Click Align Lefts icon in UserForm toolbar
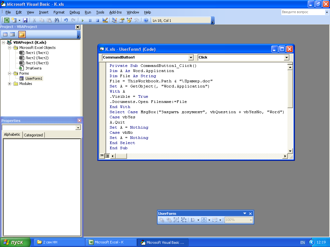This screenshot has width=330, height=247. point(193,220)
